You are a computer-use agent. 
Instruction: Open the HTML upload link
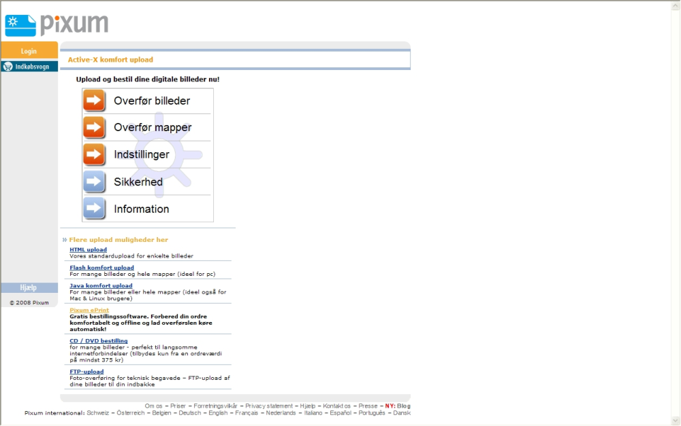click(x=88, y=249)
